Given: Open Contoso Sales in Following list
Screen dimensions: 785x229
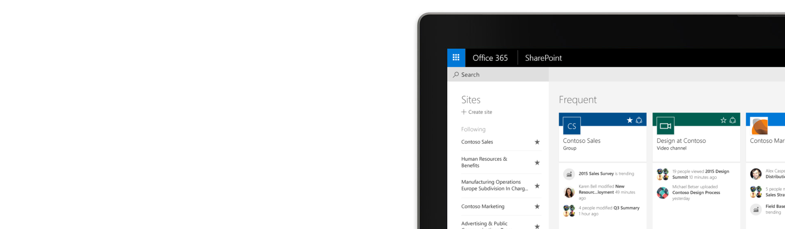Looking at the screenshot, I should pos(477,142).
